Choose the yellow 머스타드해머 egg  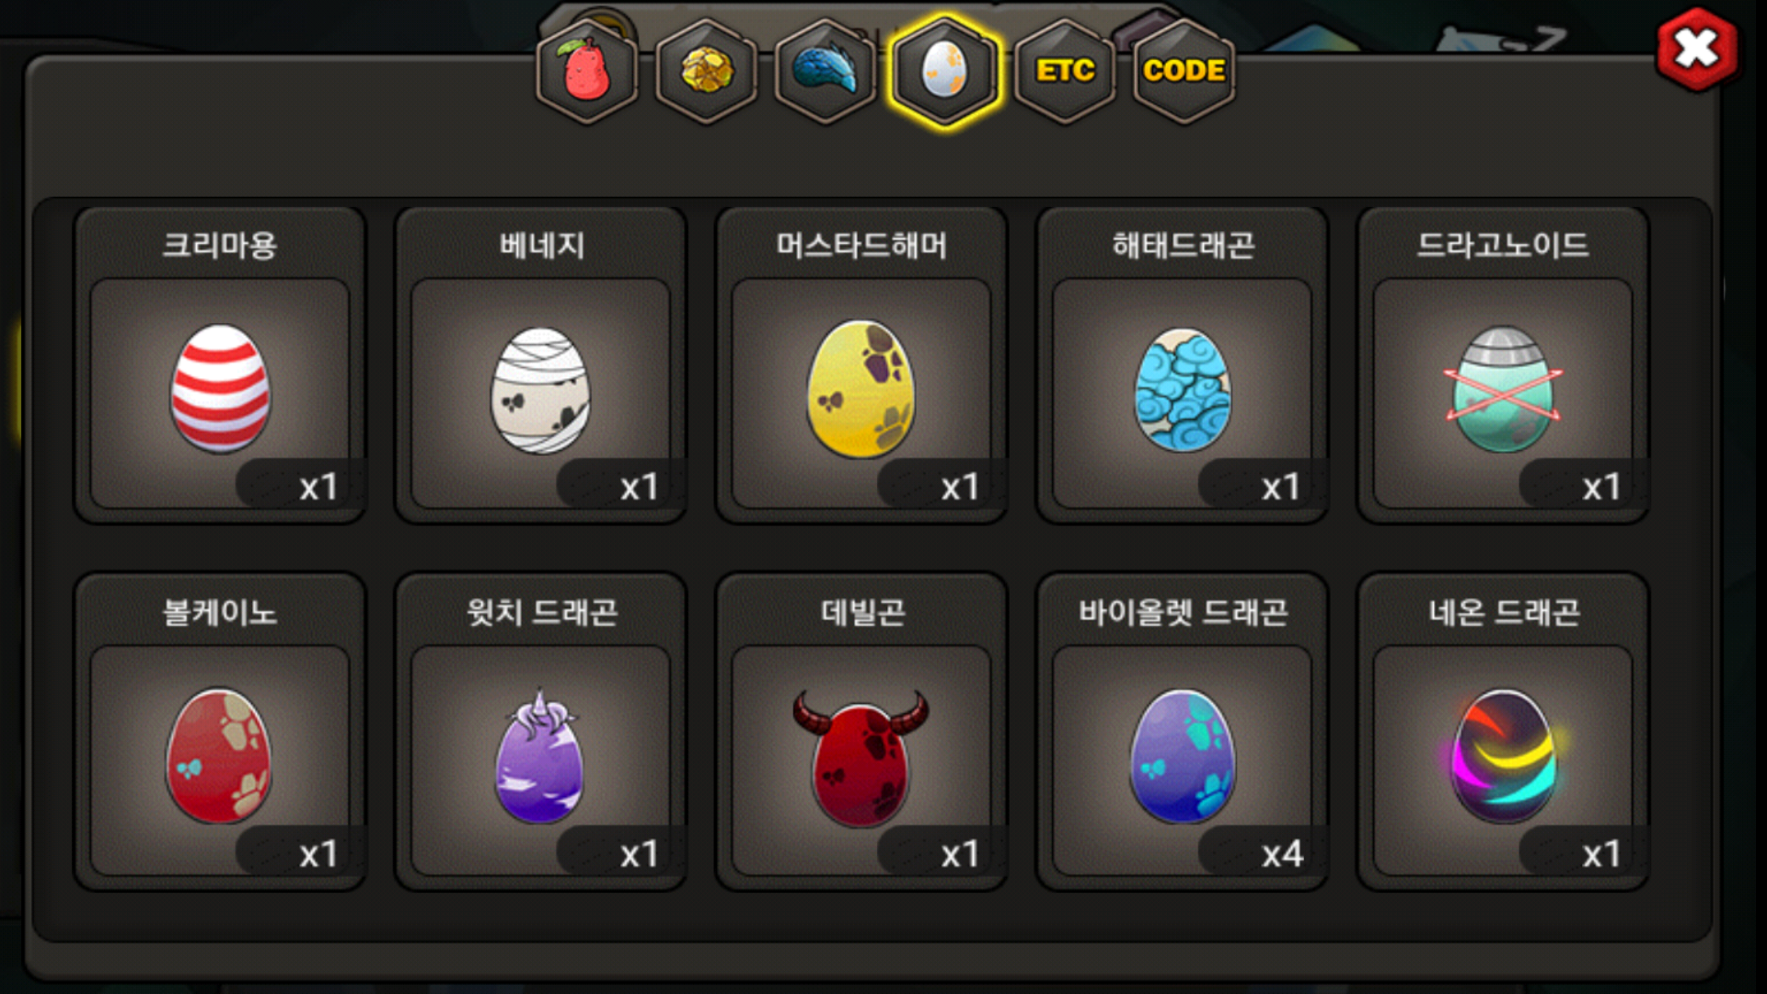point(861,388)
